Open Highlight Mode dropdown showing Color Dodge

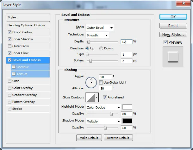[x=103, y=107]
